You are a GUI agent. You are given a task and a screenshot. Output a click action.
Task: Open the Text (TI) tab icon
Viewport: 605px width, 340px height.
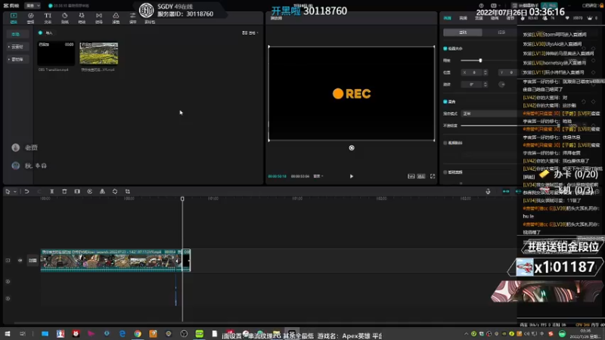pyautogui.click(x=48, y=17)
